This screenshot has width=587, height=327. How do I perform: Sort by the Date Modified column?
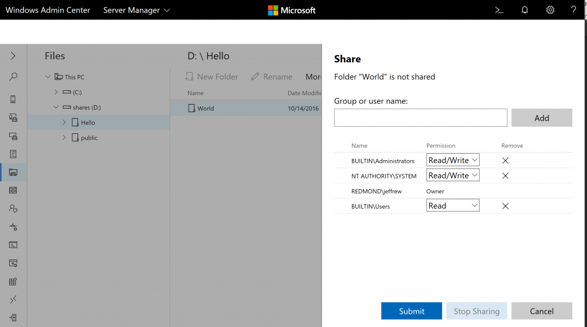pos(304,93)
